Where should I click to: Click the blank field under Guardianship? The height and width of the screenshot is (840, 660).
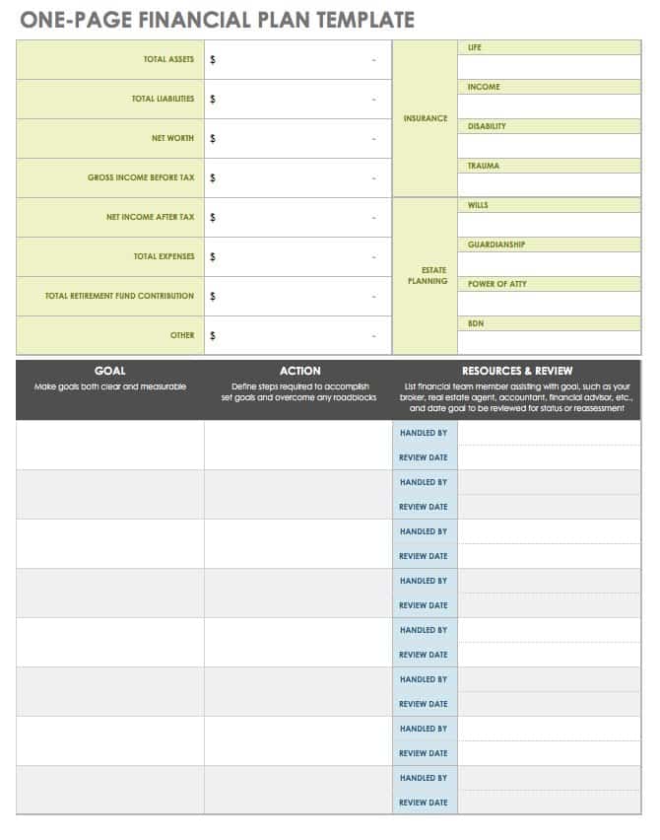click(549, 264)
